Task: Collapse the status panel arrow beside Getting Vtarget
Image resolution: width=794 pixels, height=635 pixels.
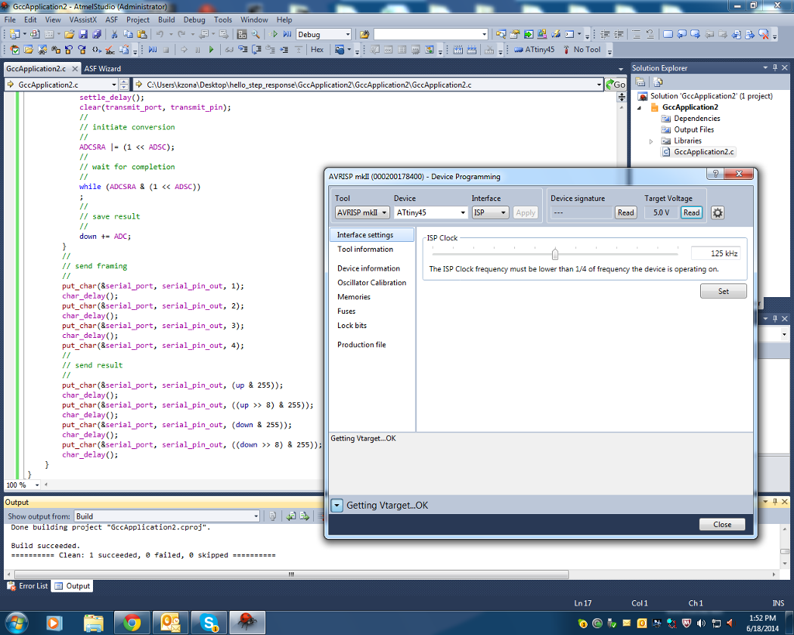Action: [x=337, y=506]
